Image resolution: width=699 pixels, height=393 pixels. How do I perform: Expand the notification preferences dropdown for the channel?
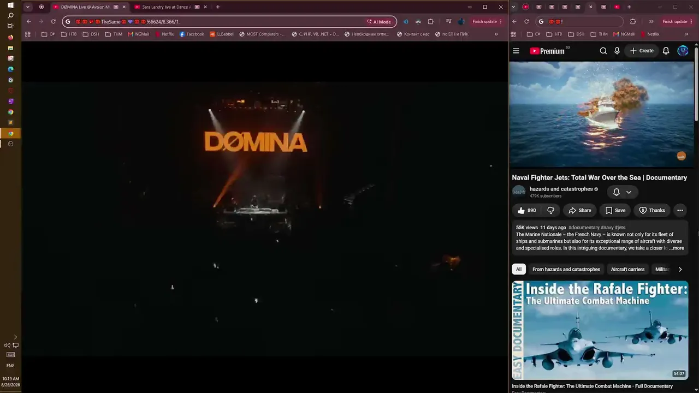pyautogui.click(x=629, y=192)
